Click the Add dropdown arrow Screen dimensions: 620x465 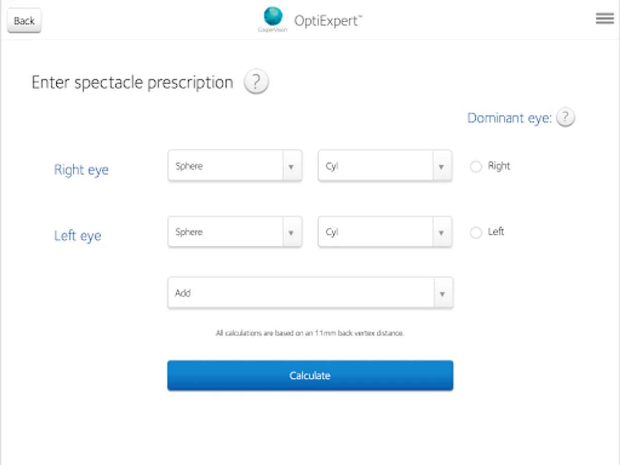pyautogui.click(x=442, y=293)
